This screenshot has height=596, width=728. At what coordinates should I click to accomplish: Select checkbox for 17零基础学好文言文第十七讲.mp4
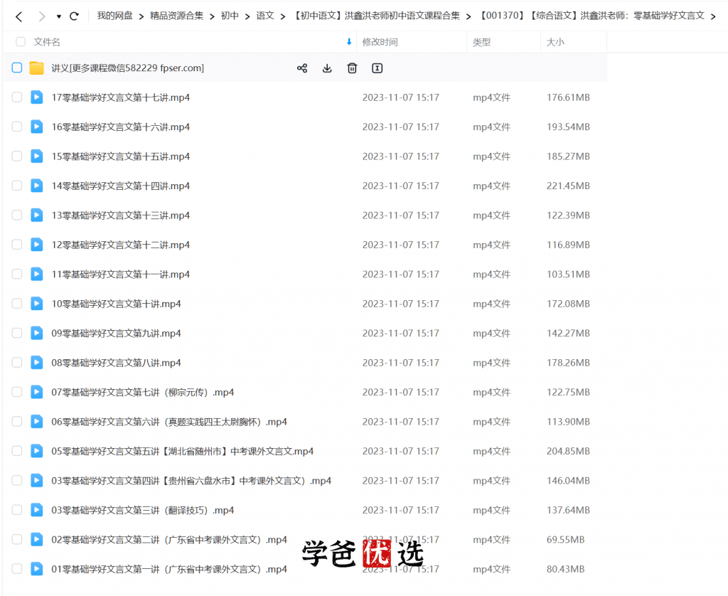[17, 97]
